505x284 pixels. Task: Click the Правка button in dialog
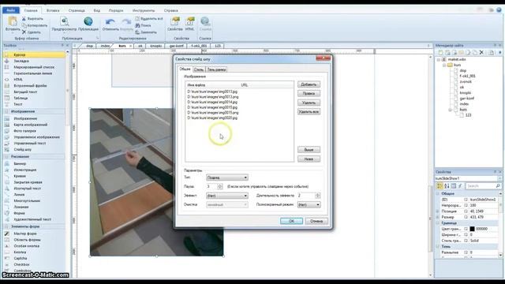point(309,93)
